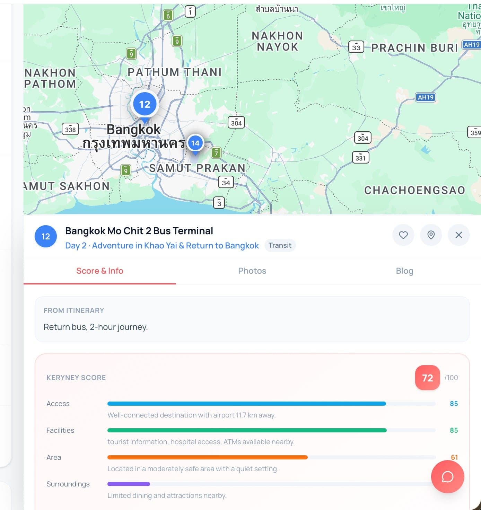Click highway 304 shield near Bangkok
Screen dimensions: 481x510
click(236, 122)
